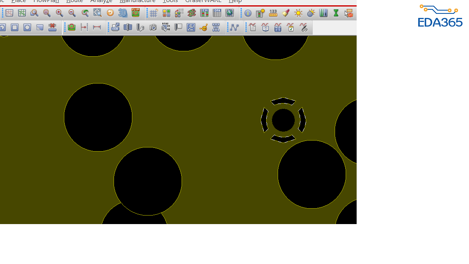
Task: Toggle the grid display icon
Action: [154, 13]
